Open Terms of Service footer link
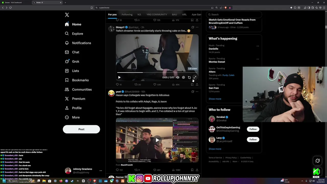The image size is (327, 184). [x=215, y=158]
